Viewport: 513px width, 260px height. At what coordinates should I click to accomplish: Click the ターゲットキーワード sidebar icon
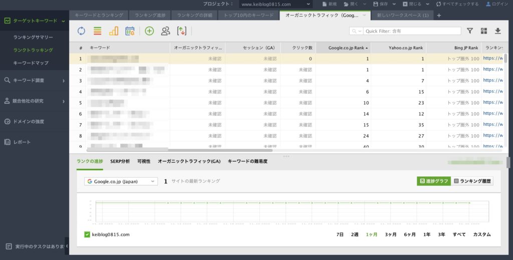click(7, 21)
